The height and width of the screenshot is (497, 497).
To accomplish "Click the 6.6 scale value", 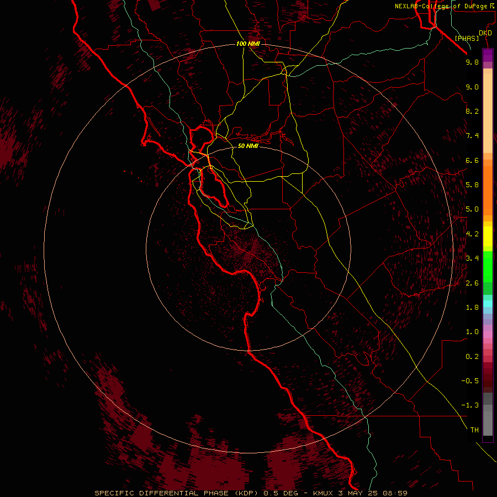I will point(472,160).
